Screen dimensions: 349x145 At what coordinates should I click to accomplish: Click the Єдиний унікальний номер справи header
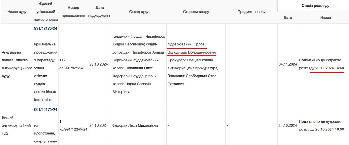(x=46, y=12)
